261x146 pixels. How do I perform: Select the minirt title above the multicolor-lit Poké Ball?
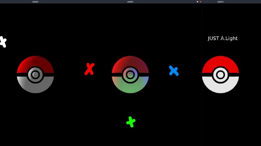pyautogui.click(x=130, y=2)
